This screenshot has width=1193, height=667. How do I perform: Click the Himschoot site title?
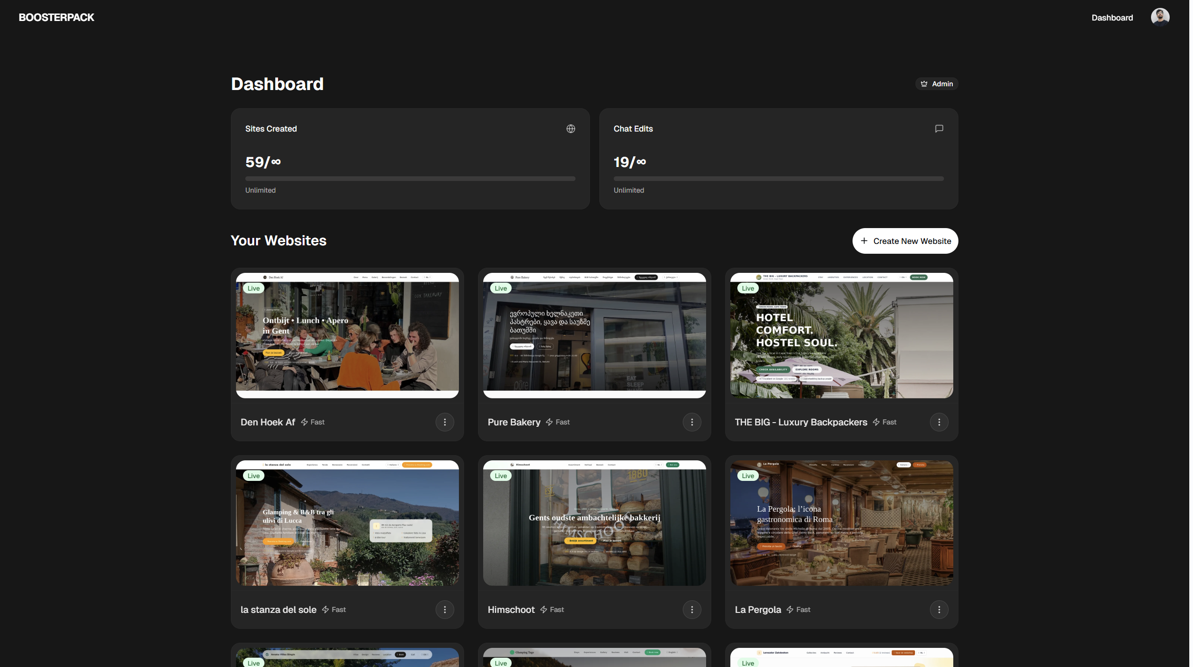pyautogui.click(x=511, y=610)
